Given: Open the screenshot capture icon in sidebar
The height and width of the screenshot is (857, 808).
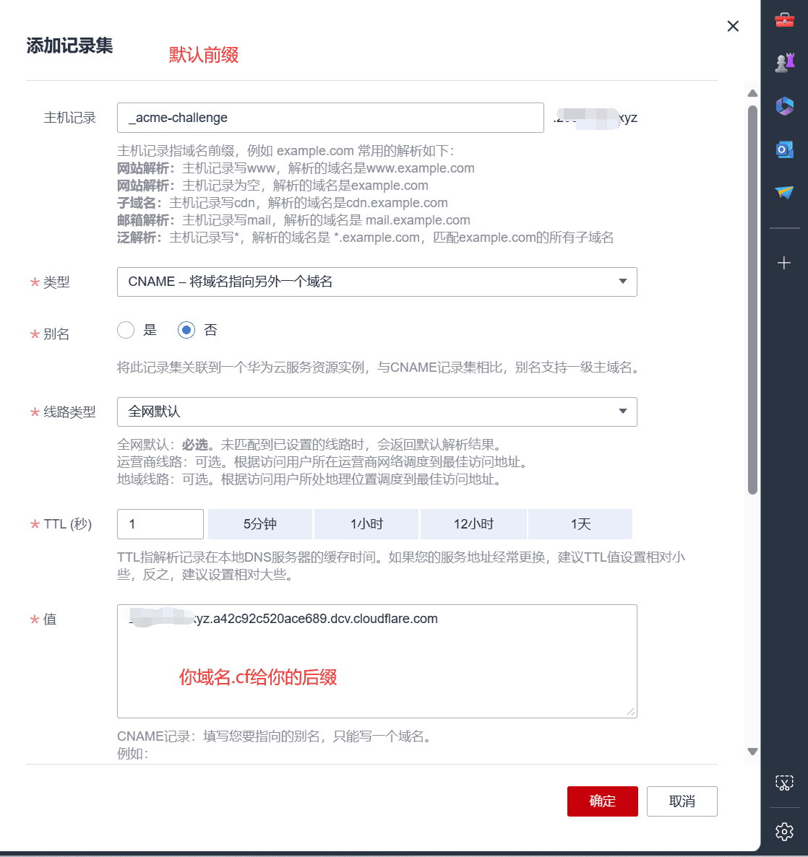Looking at the screenshot, I should [x=784, y=783].
